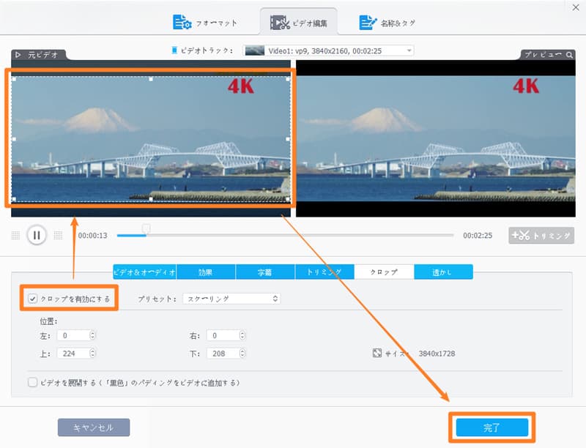586x448 pixels.
Task: Pause playback with the round pause button
Action: 37,235
